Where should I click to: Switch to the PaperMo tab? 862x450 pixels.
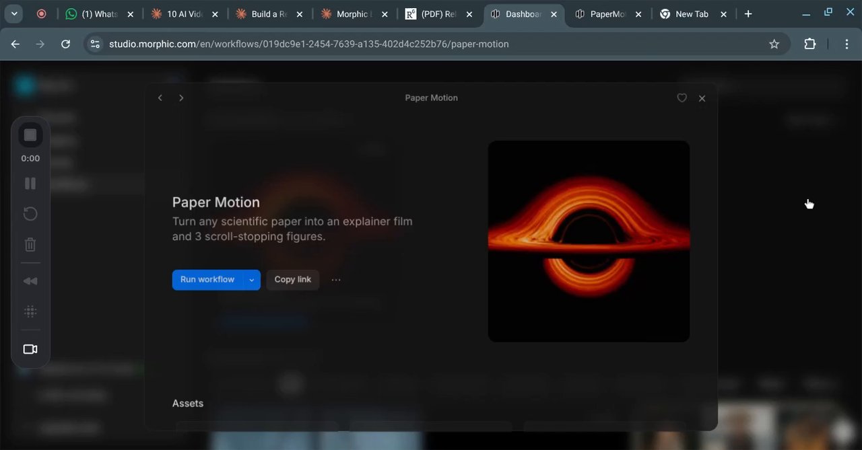coord(607,14)
